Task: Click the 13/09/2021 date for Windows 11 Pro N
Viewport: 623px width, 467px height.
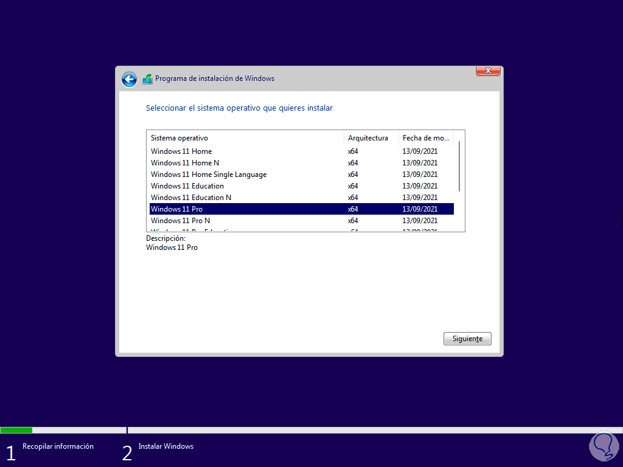Action: point(420,220)
